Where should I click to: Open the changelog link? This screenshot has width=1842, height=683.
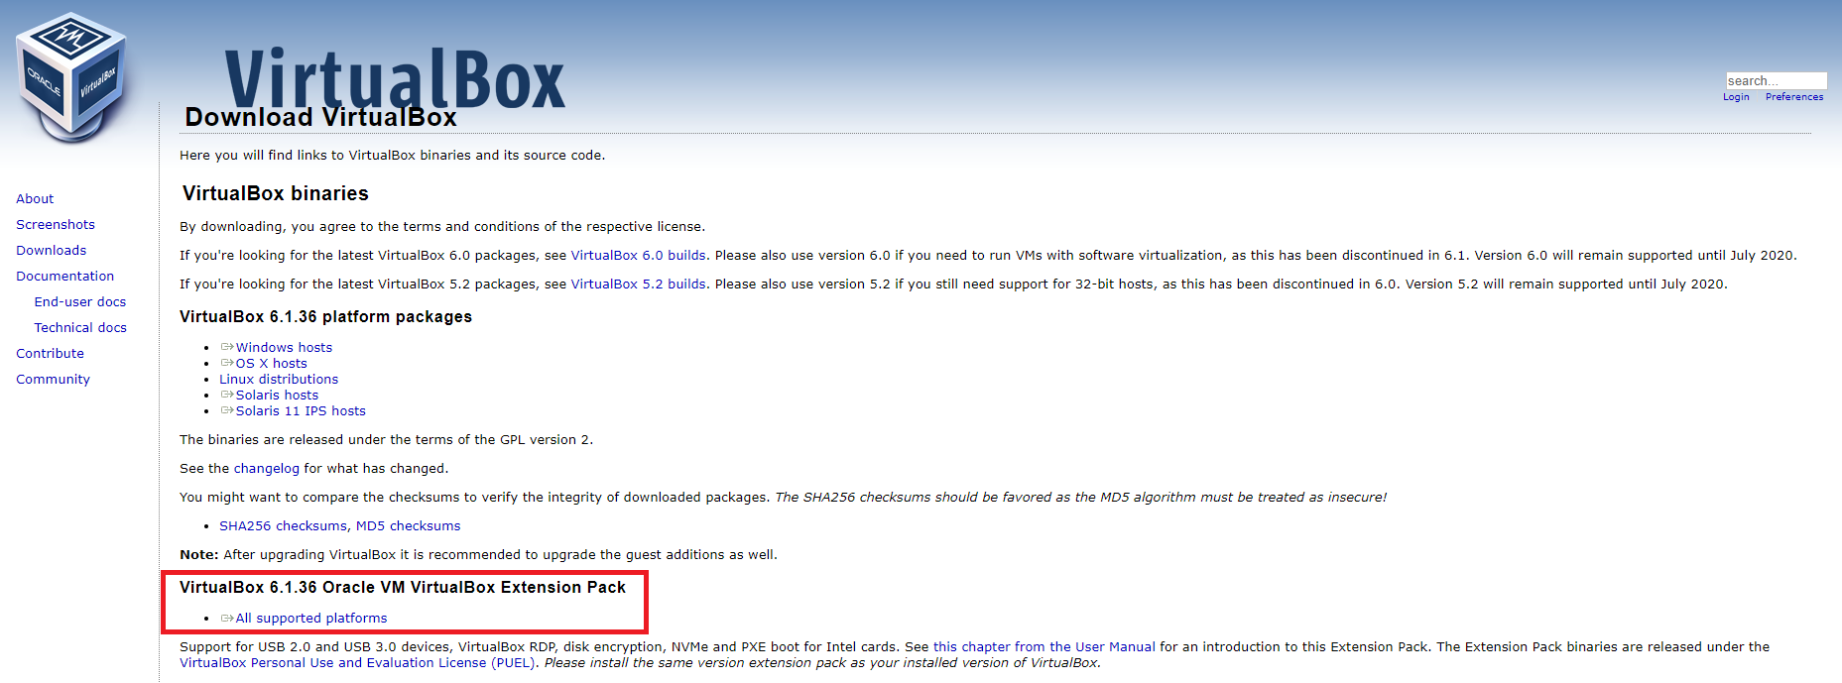267,469
